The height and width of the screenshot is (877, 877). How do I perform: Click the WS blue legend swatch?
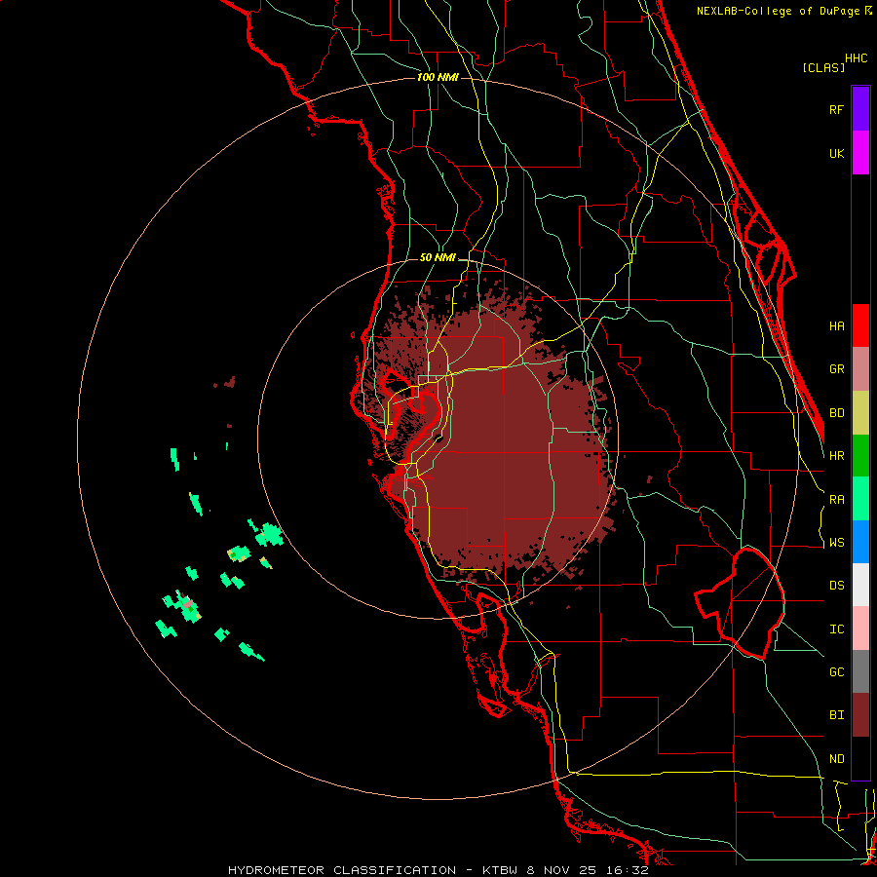[x=860, y=542]
